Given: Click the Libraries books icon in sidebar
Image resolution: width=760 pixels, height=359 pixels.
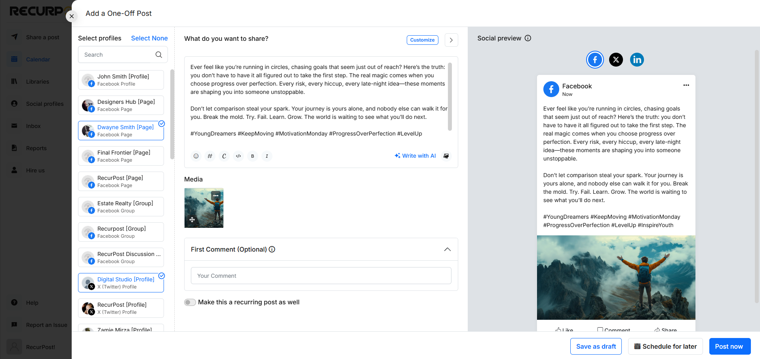Looking at the screenshot, I should [14, 81].
